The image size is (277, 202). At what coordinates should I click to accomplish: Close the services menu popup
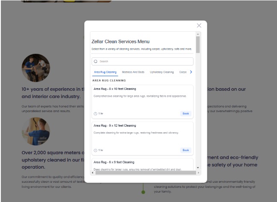(x=199, y=25)
